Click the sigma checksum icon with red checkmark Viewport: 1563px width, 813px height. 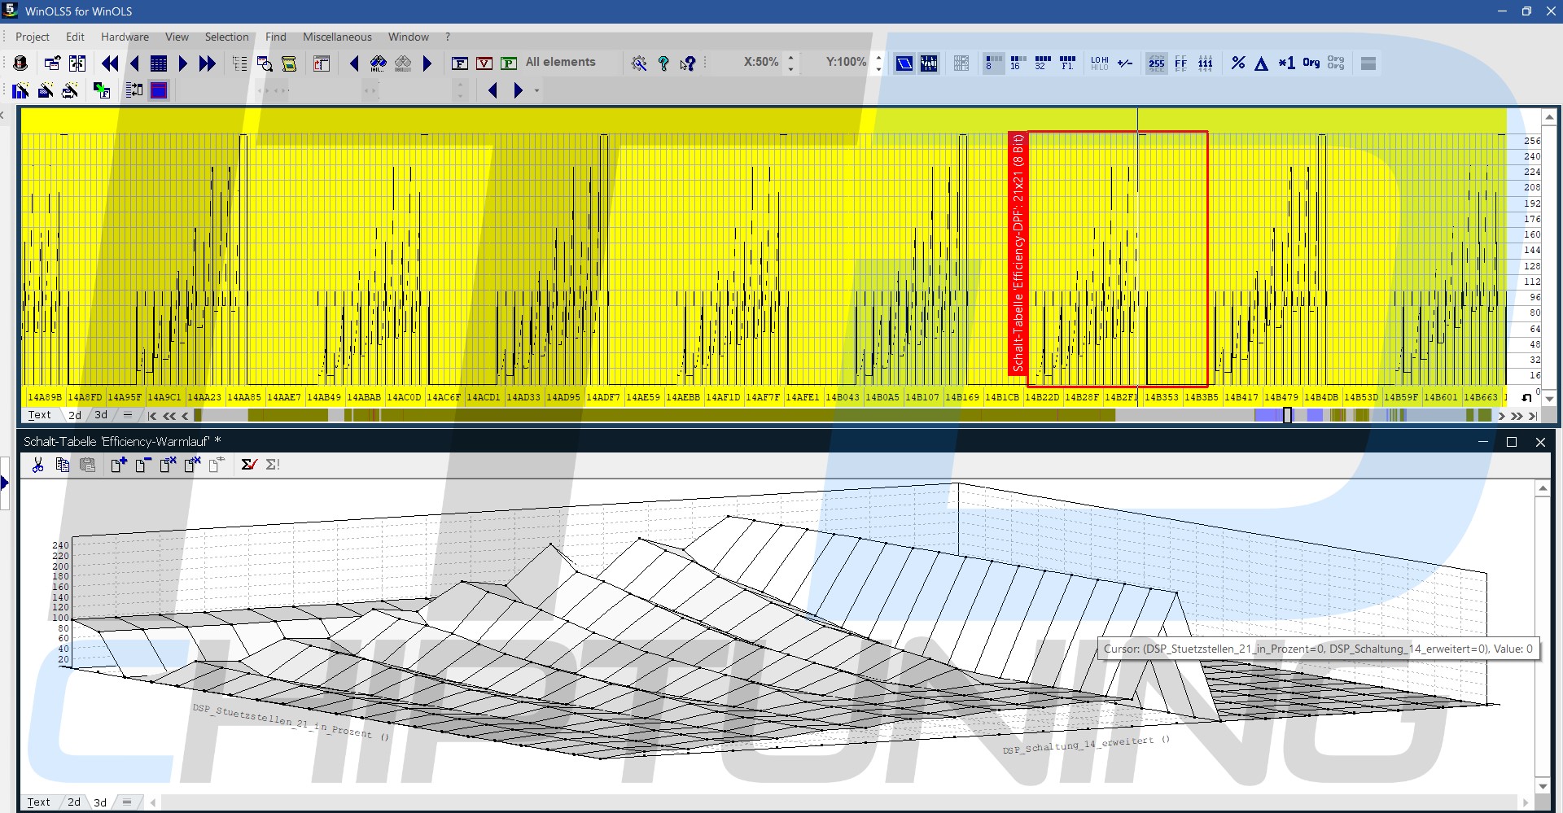pyautogui.click(x=249, y=465)
